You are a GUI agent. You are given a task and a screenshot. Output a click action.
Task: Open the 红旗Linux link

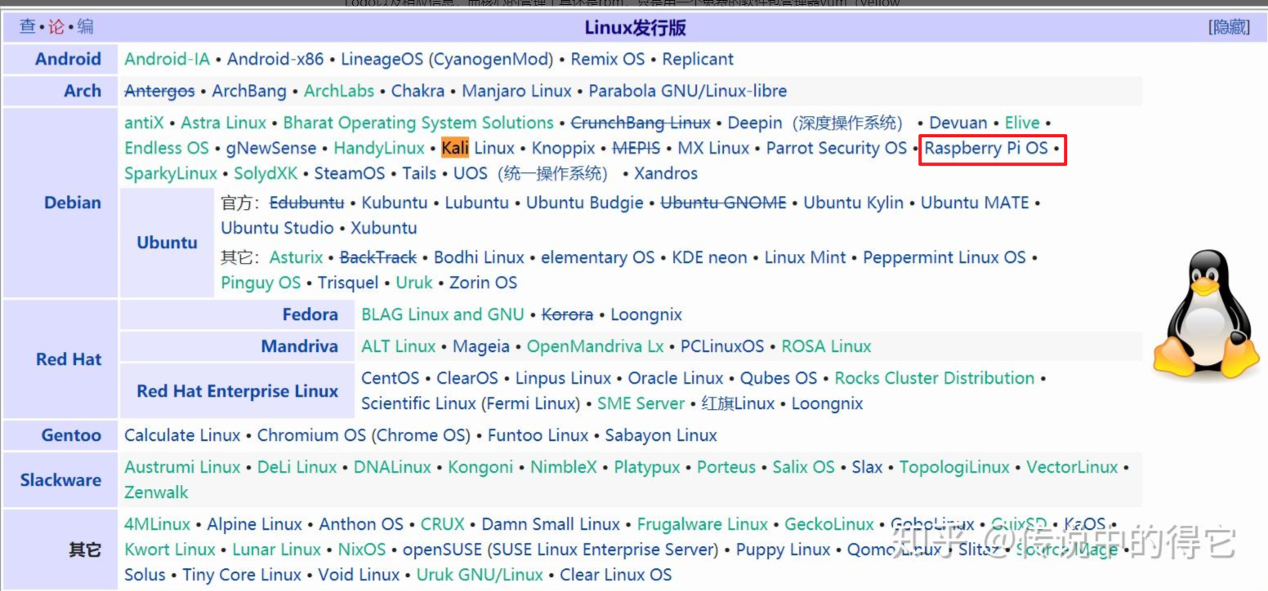click(x=738, y=403)
